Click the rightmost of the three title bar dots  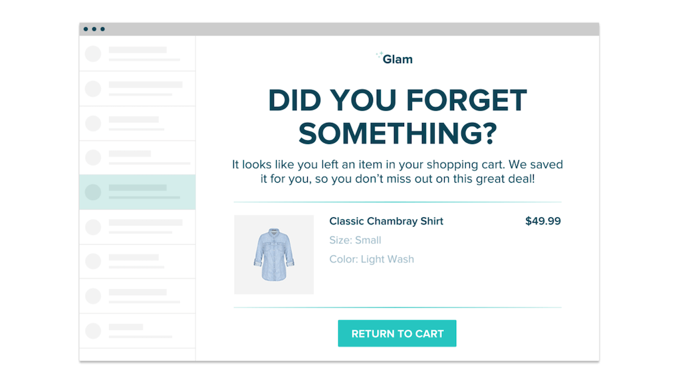102,29
